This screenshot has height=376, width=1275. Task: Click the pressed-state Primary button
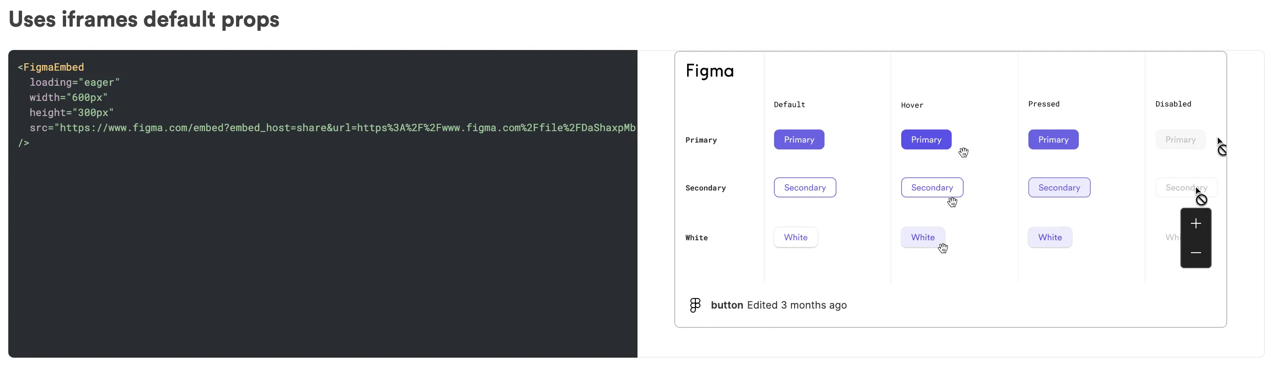click(1053, 139)
